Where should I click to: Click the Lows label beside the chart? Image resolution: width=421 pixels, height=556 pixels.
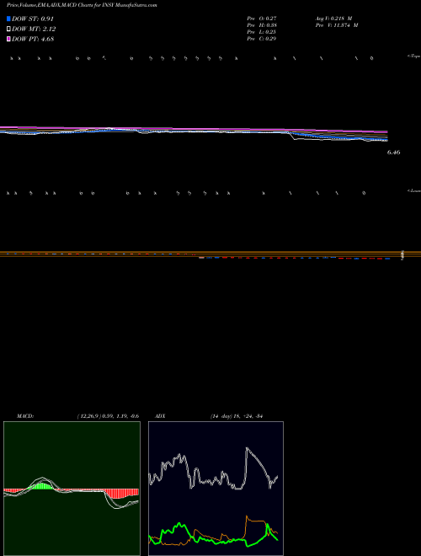[x=413, y=190]
